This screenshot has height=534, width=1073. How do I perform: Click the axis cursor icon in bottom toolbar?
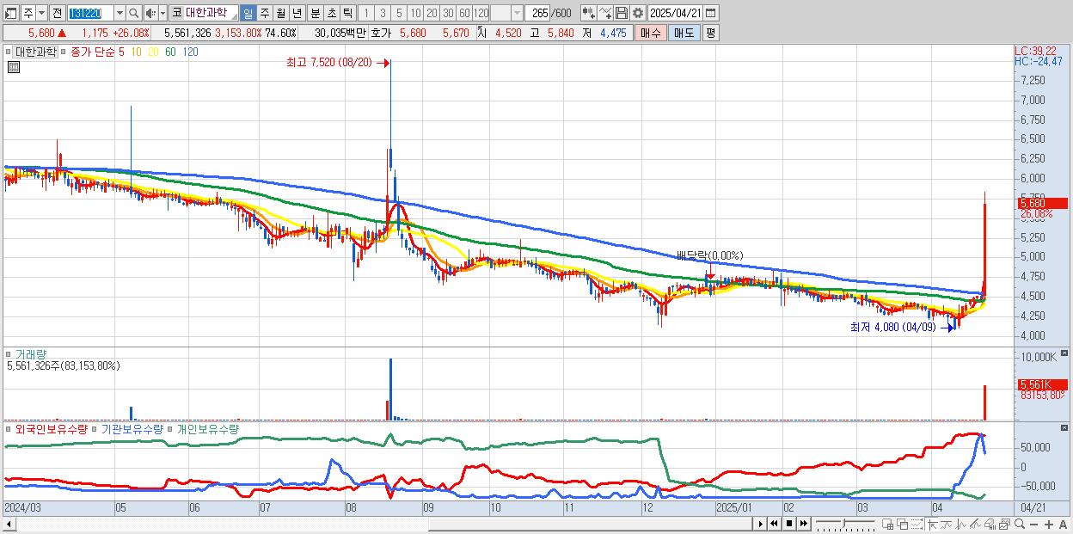point(932,524)
